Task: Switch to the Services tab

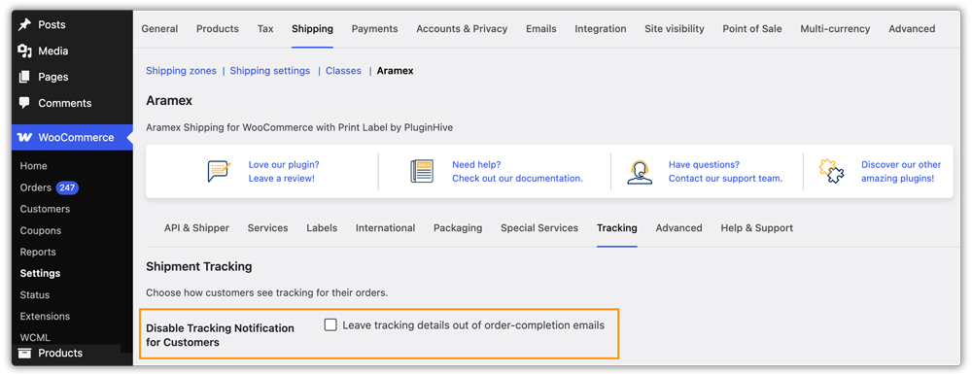Action: (x=268, y=228)
